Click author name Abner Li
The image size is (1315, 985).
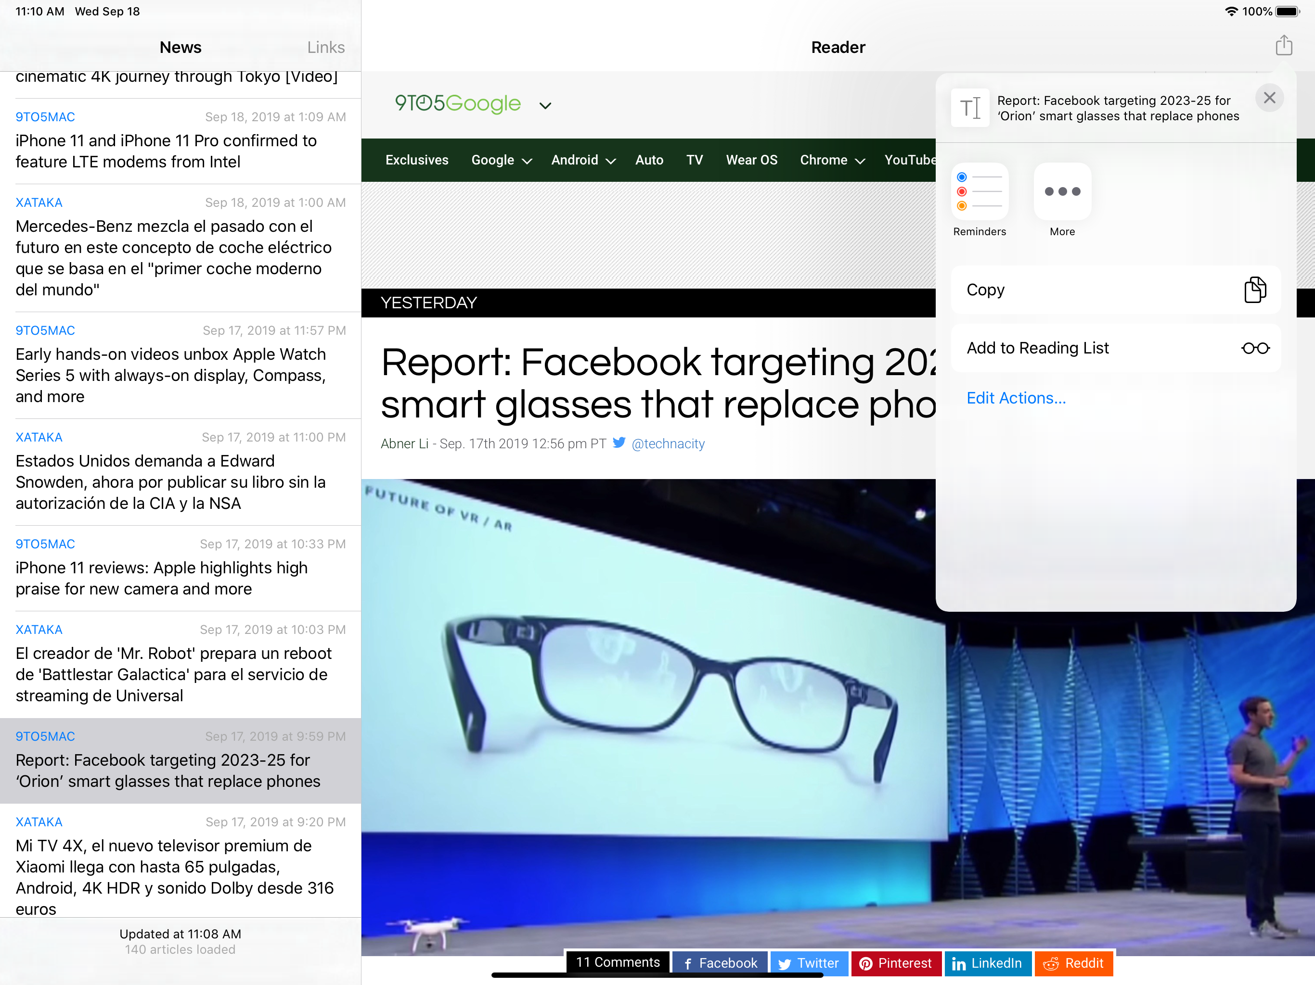click(404, 444)
